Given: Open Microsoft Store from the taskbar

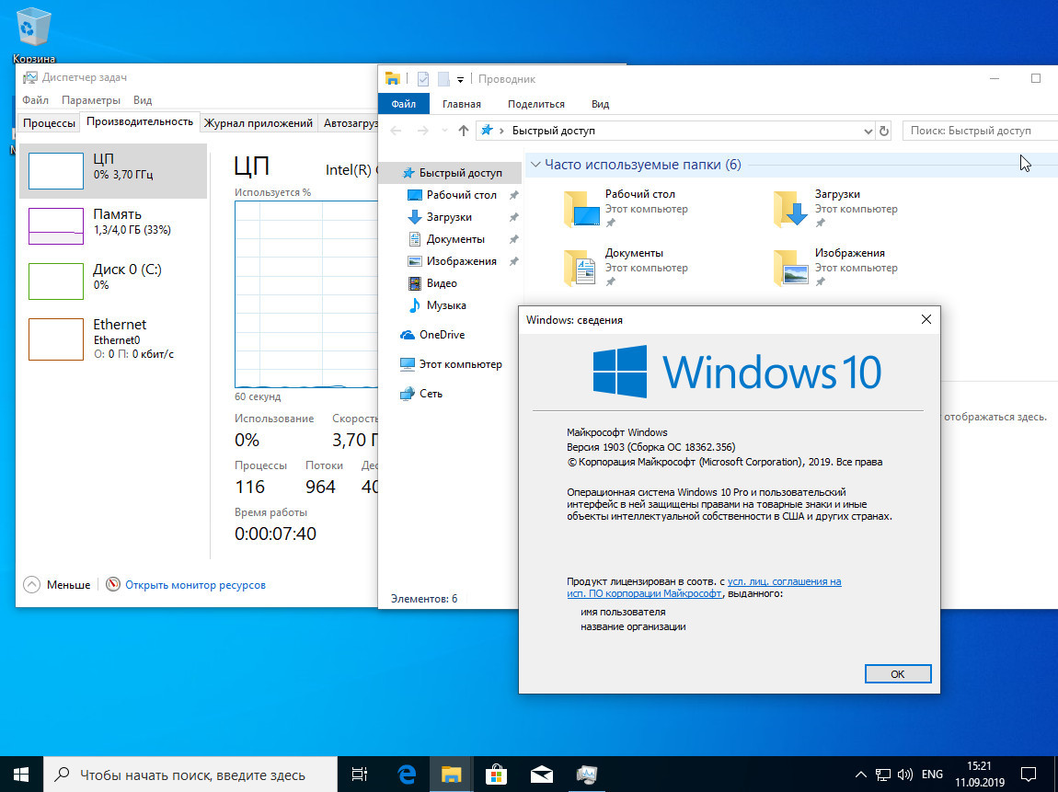Looking at the screenshot, I should pyautogui.click(x=496, y=773).
